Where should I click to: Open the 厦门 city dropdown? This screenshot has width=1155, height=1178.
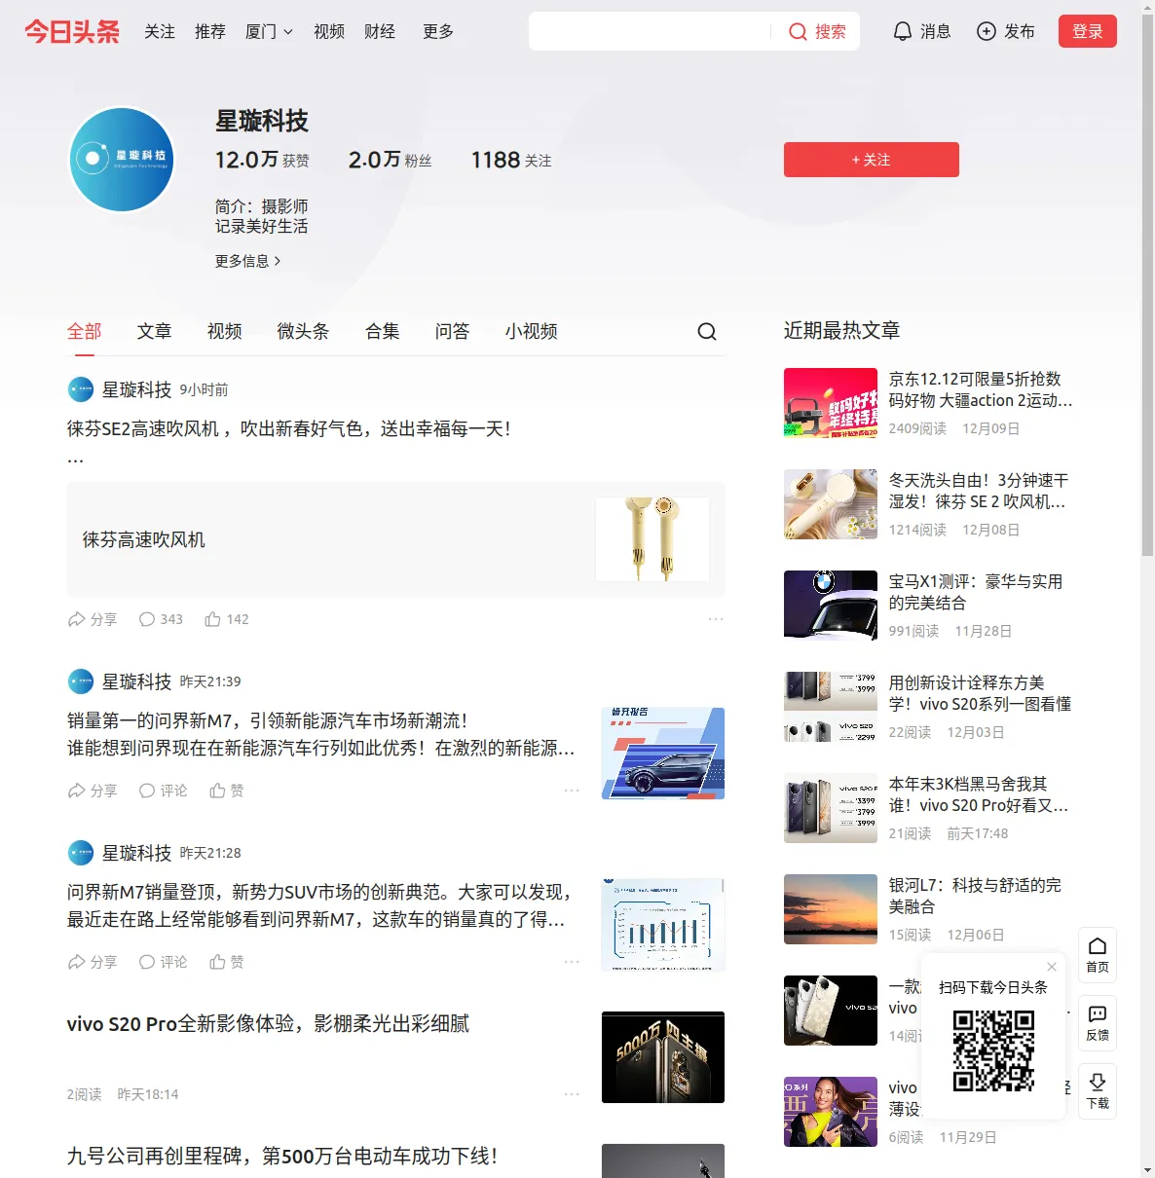[x=269, y=32]
